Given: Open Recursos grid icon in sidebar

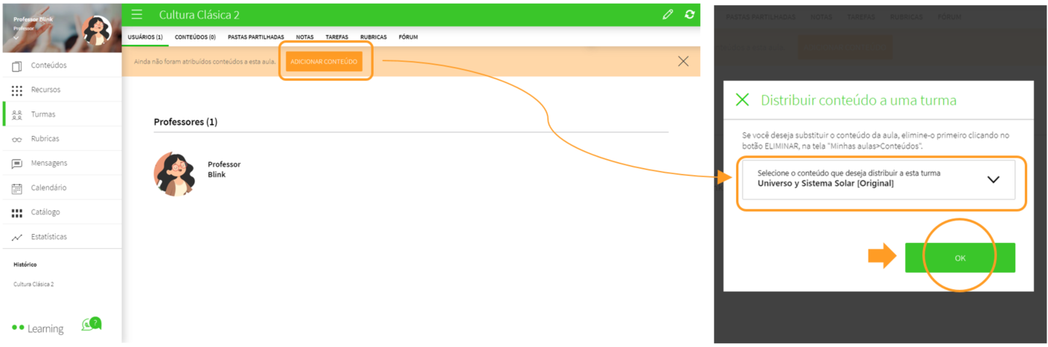Looking at the screenshot, I should [17, 90].
